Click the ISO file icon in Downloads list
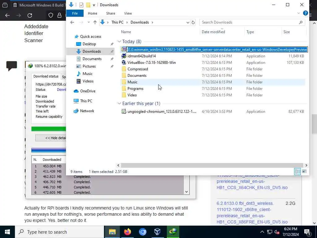This screenshot has width=317, height=238. (124, 49)
